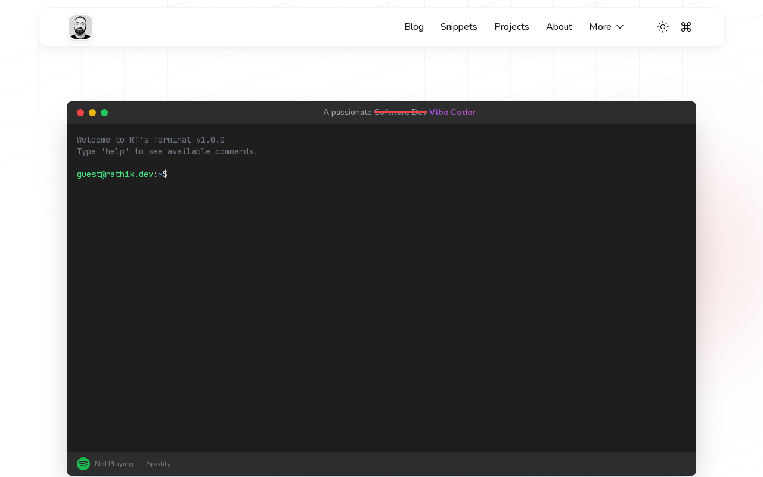Click the 'Welcome to RT's Terminal' line
The height and width of the screenshot is (477, 763).
[x=150, y=140]
